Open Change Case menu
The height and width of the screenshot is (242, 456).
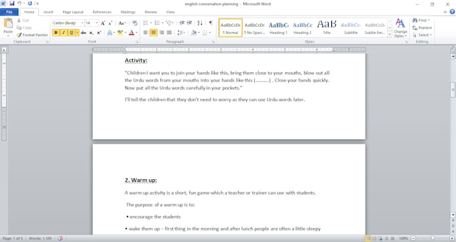[x=122, y=23]
